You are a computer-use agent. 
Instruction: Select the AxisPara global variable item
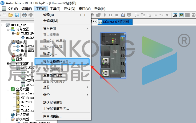click(27, 93)
